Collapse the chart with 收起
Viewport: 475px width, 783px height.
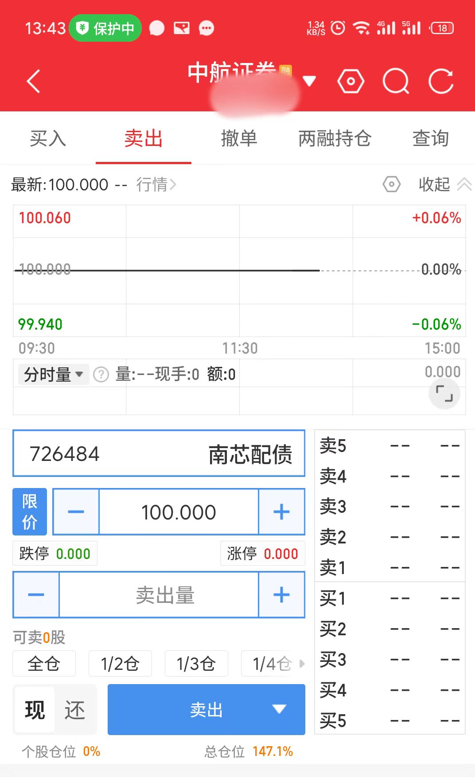445,184
